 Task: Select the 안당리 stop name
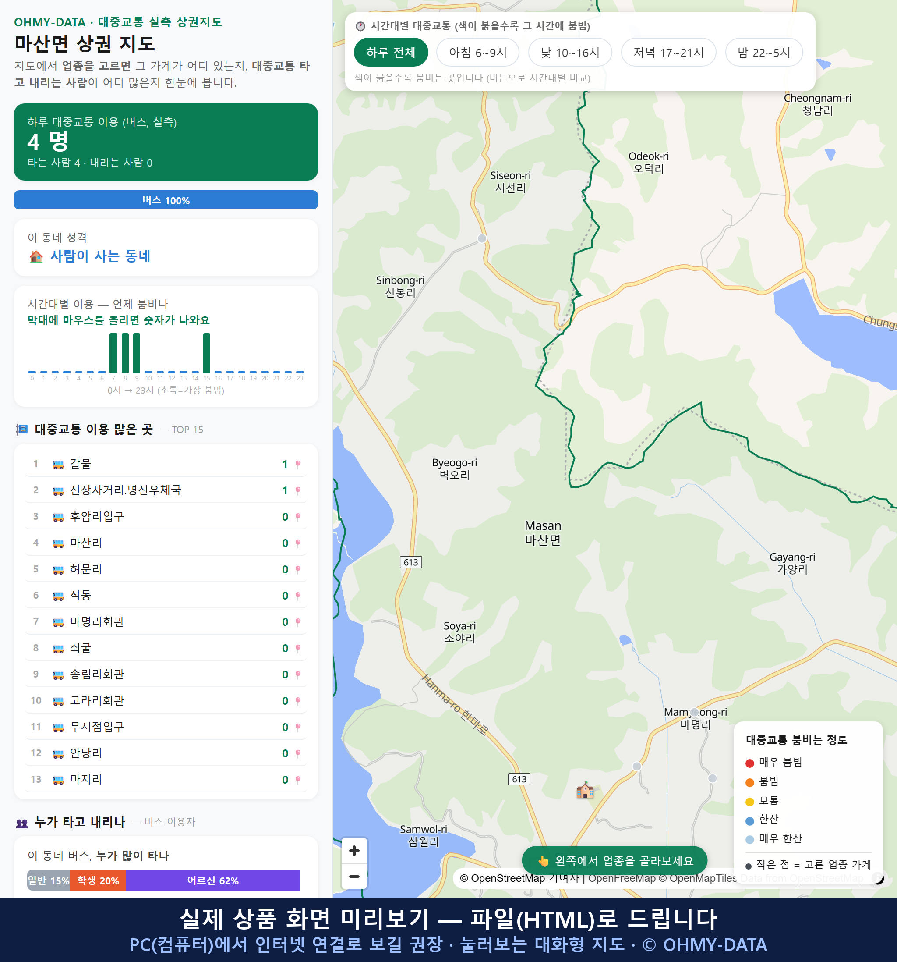coord(85,753)
